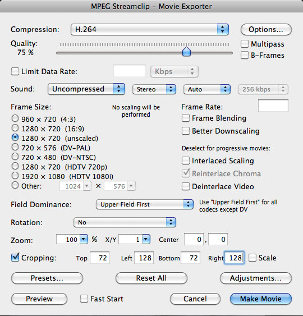Select the 1280 × 720 (16:9) frame size
This screenshot has width=303, height=316.
(15, 128)
